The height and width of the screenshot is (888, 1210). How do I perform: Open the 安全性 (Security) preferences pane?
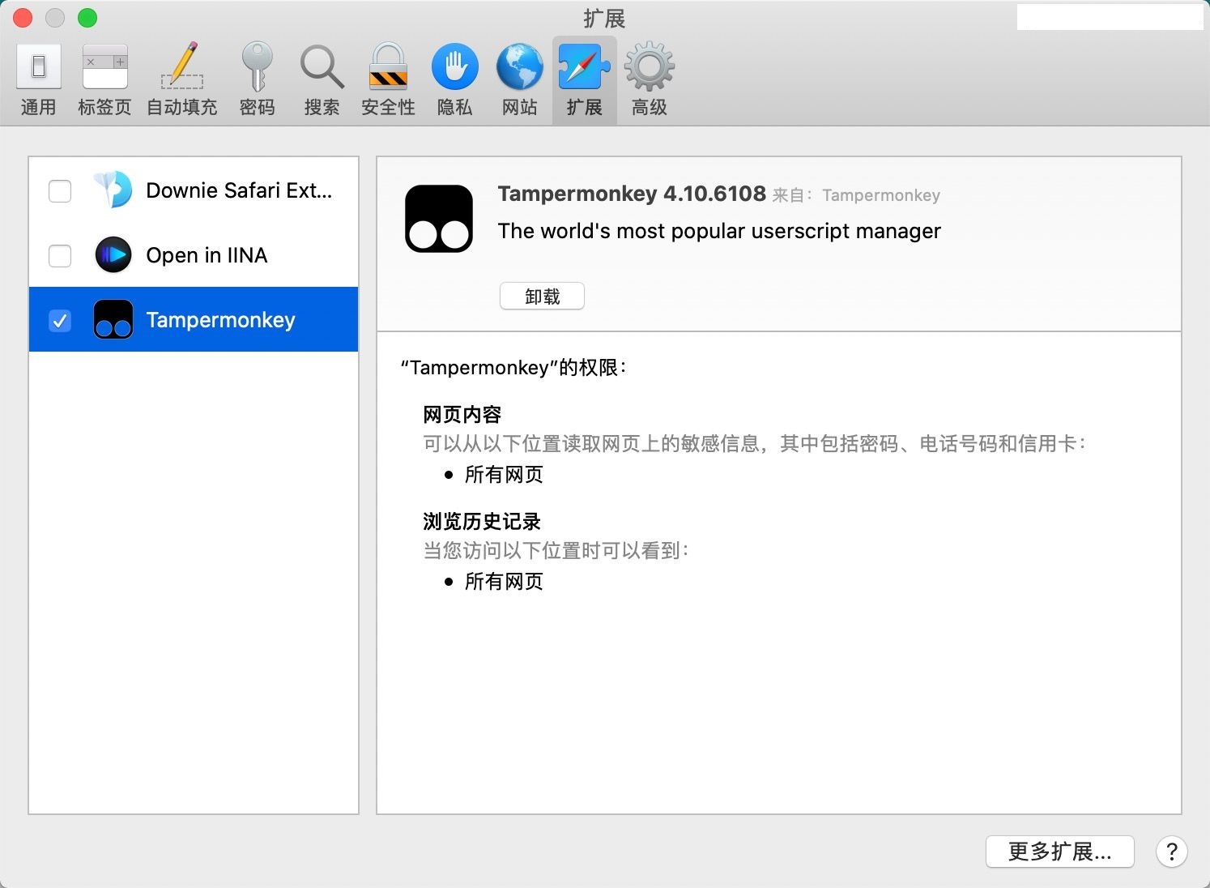click(x=387, y=77)
